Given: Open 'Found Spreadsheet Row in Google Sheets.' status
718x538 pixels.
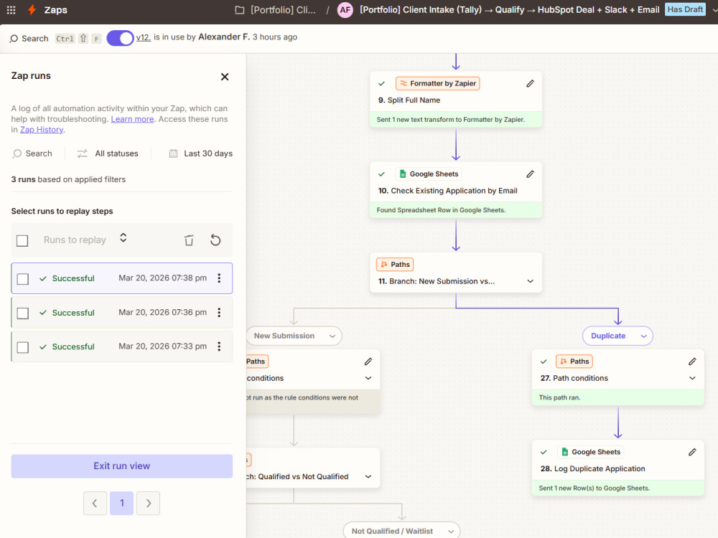Looking at the screenshot, I should tap(456, 210).
